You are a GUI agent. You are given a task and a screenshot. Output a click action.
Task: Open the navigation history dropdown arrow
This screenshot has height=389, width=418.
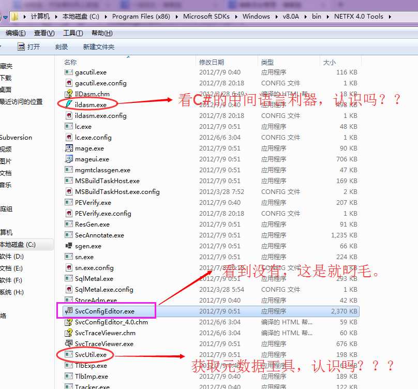(5, 18)
